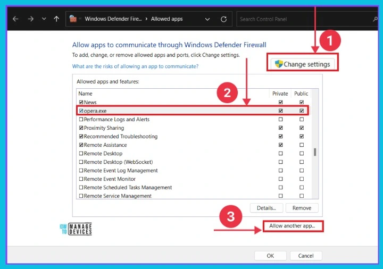Check Remote Assistance Public checkbox

pos(302,145)
